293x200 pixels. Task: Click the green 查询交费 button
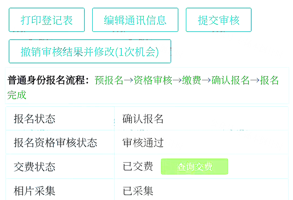click(194, 166)
